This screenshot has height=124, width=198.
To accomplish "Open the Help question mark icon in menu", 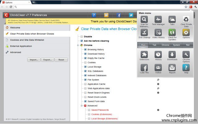I will tap(186, 68).
